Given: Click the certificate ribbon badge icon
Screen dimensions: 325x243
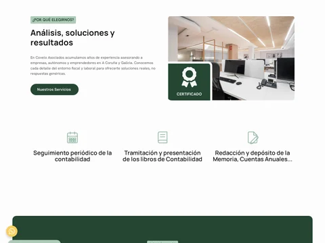Looking at the screenshot, I should [189, 77].
